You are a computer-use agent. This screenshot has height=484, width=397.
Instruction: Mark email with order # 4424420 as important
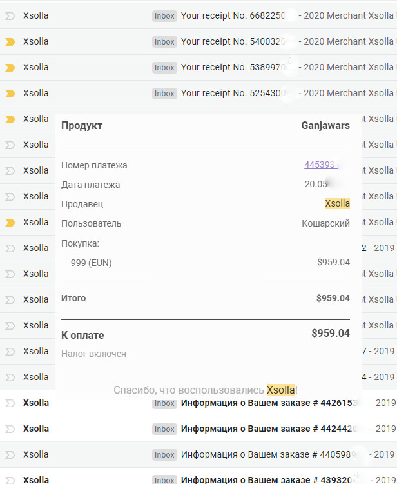click(10, 429)
